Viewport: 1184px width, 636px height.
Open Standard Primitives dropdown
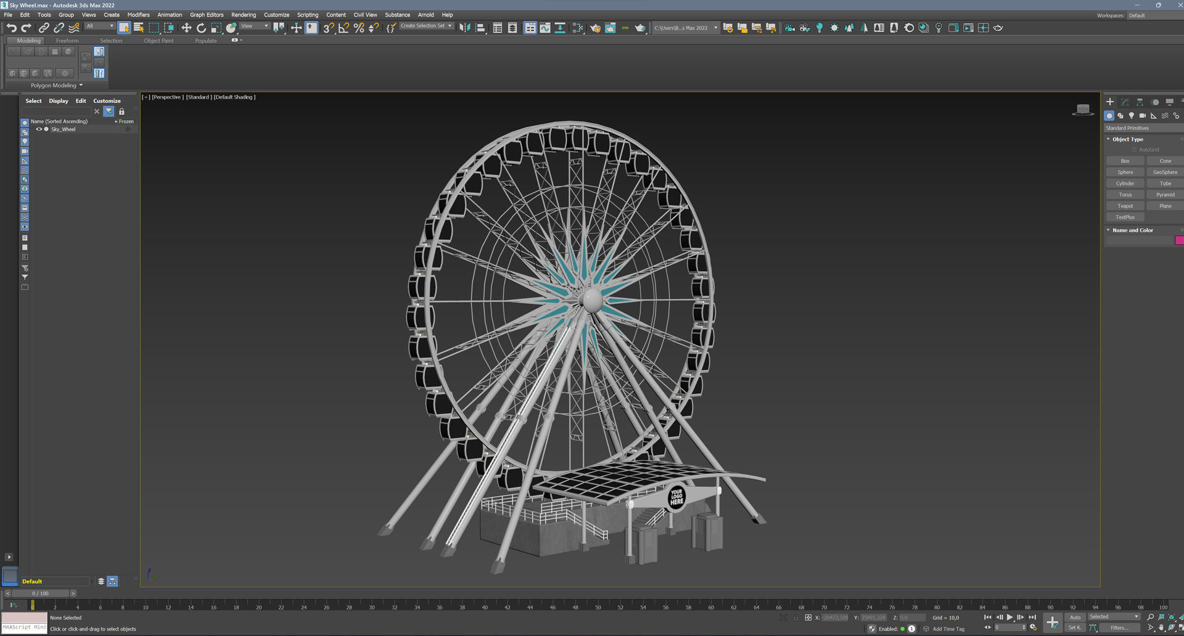1143,128
